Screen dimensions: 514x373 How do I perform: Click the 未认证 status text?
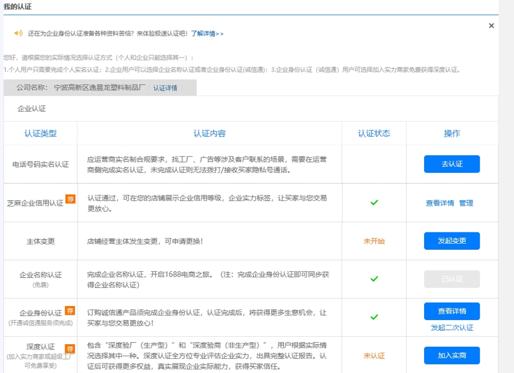point(374,356)
